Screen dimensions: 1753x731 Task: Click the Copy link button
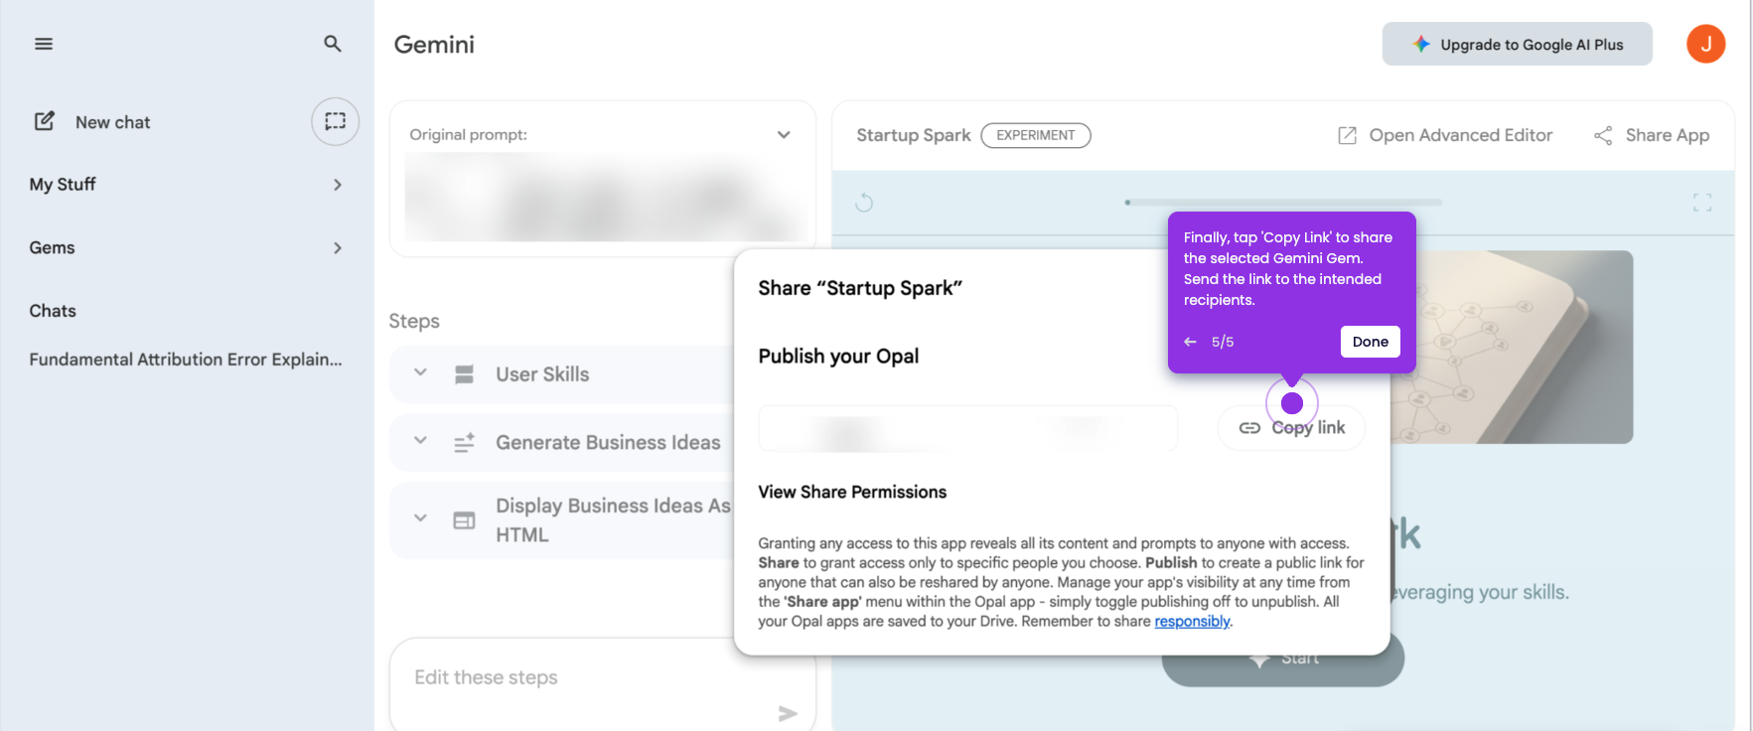(1291, 428)
